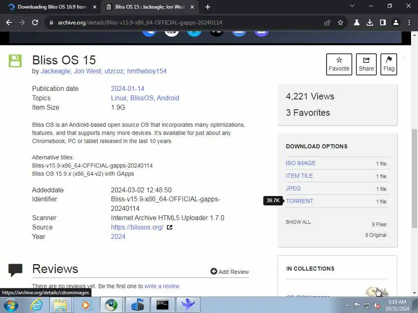Click the muted volume tray icon
Screen dimensions: 418x313
click(x=377, y=305)
